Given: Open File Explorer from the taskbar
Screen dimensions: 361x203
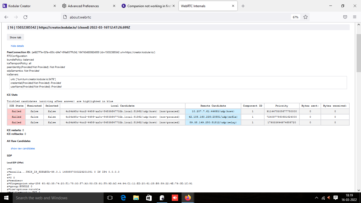Looking at the screenshot, I should pyautogui.click(x=136, y=198).
